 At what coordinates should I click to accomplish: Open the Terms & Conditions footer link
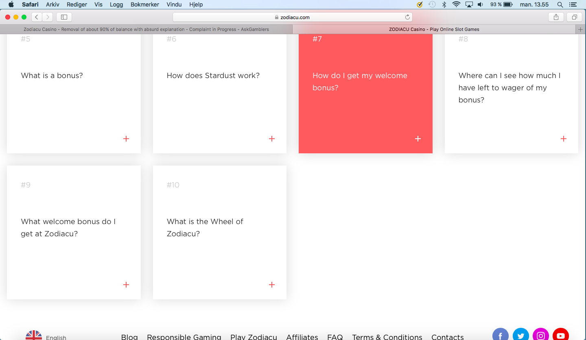(387, 337)
